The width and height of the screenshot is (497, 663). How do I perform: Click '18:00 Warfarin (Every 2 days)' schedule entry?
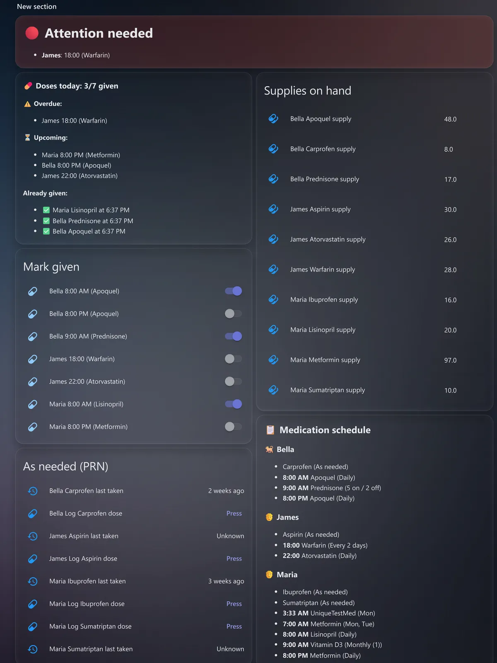pos(325,545)
